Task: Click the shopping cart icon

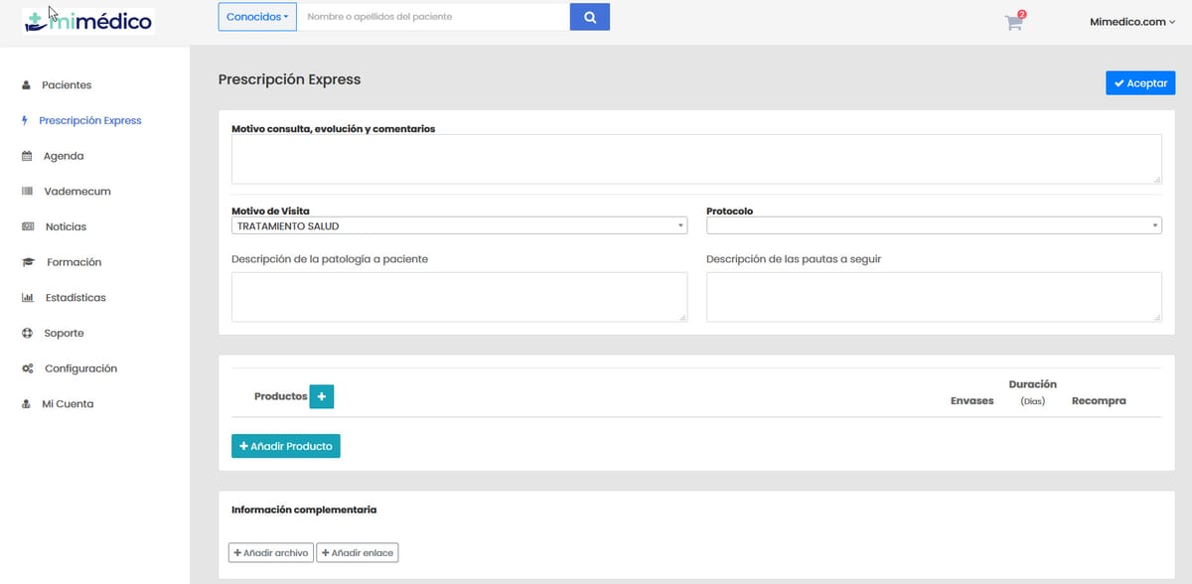Action: click(1013, 23)
